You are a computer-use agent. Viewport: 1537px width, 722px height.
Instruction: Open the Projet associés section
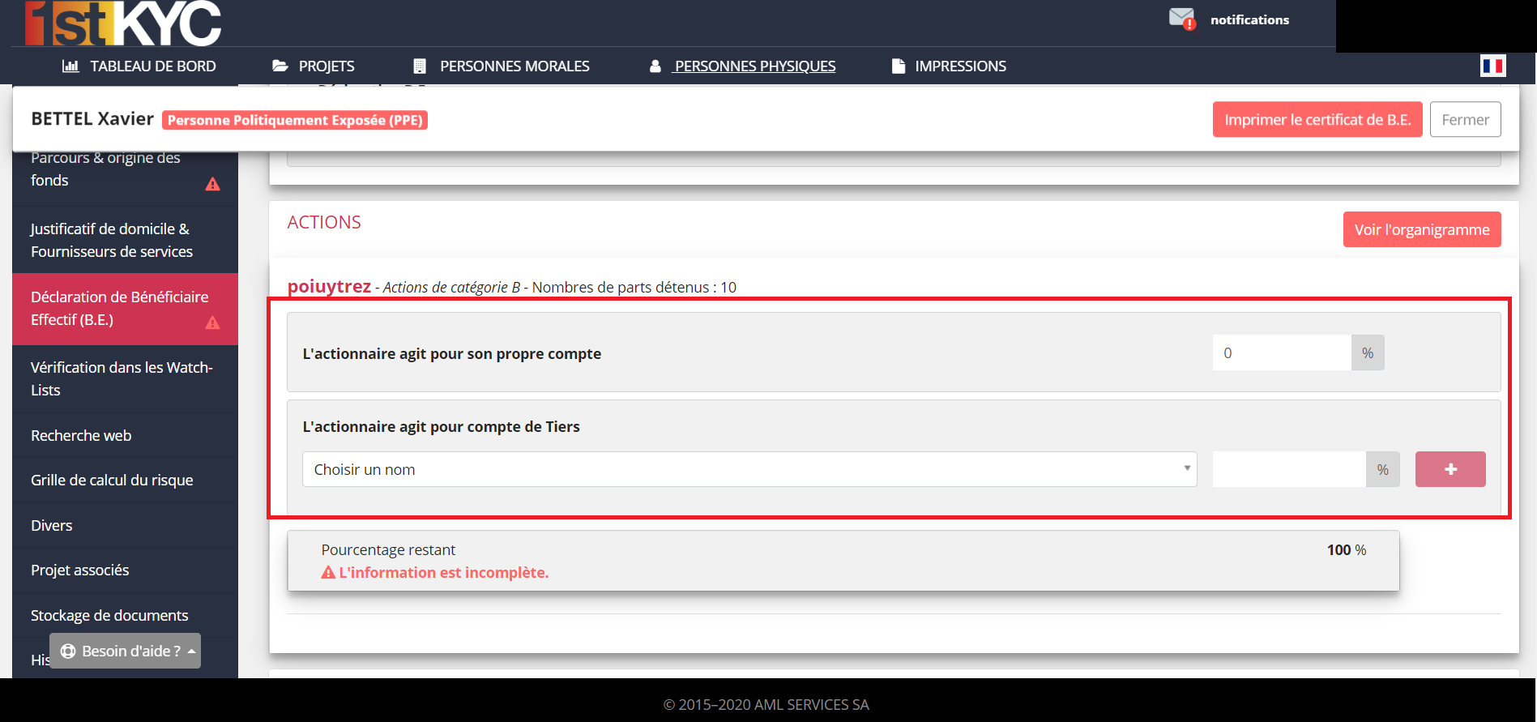(126, 570)
